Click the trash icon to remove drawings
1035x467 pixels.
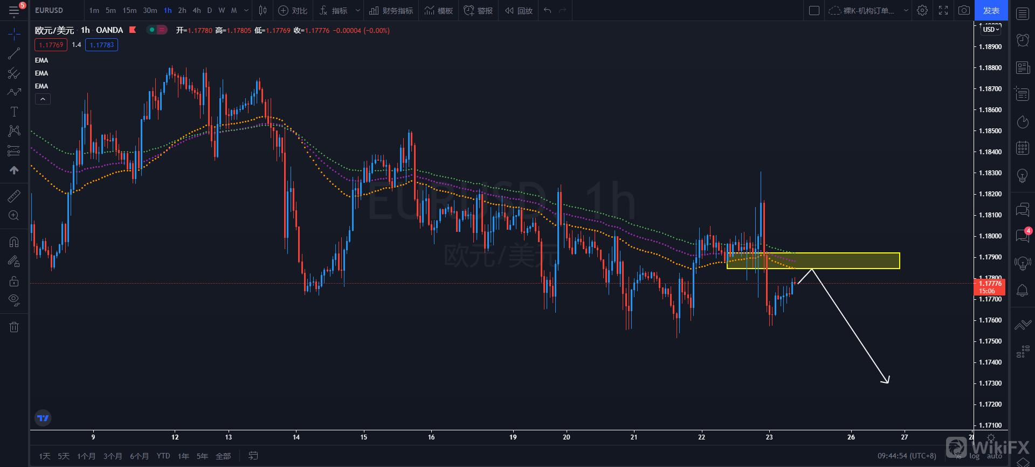(x=14, y=327)
